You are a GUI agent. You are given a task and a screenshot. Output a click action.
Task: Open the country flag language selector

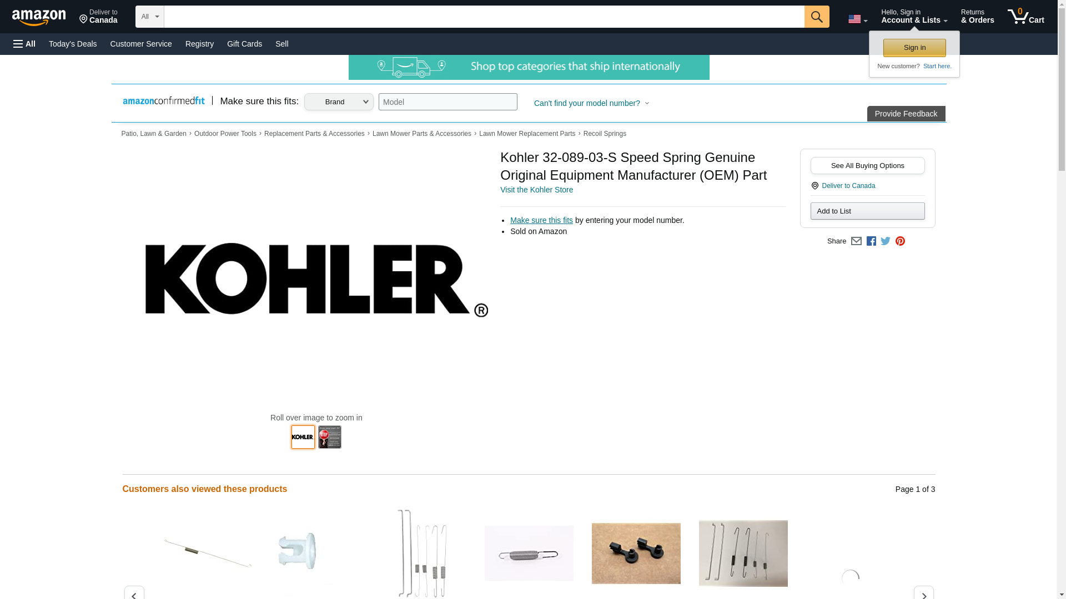[857, 19]
